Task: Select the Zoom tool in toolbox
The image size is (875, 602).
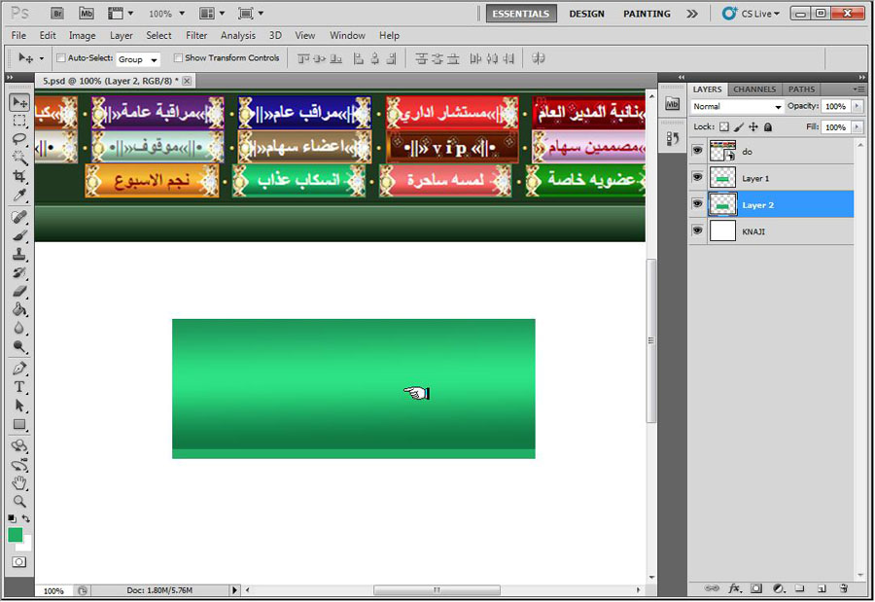Action: (x=19, y=501)
